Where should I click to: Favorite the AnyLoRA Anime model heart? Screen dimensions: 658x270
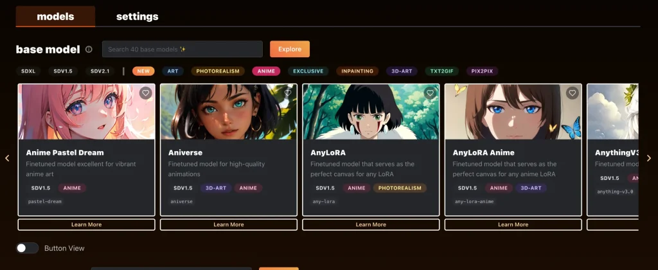point(572,93)
